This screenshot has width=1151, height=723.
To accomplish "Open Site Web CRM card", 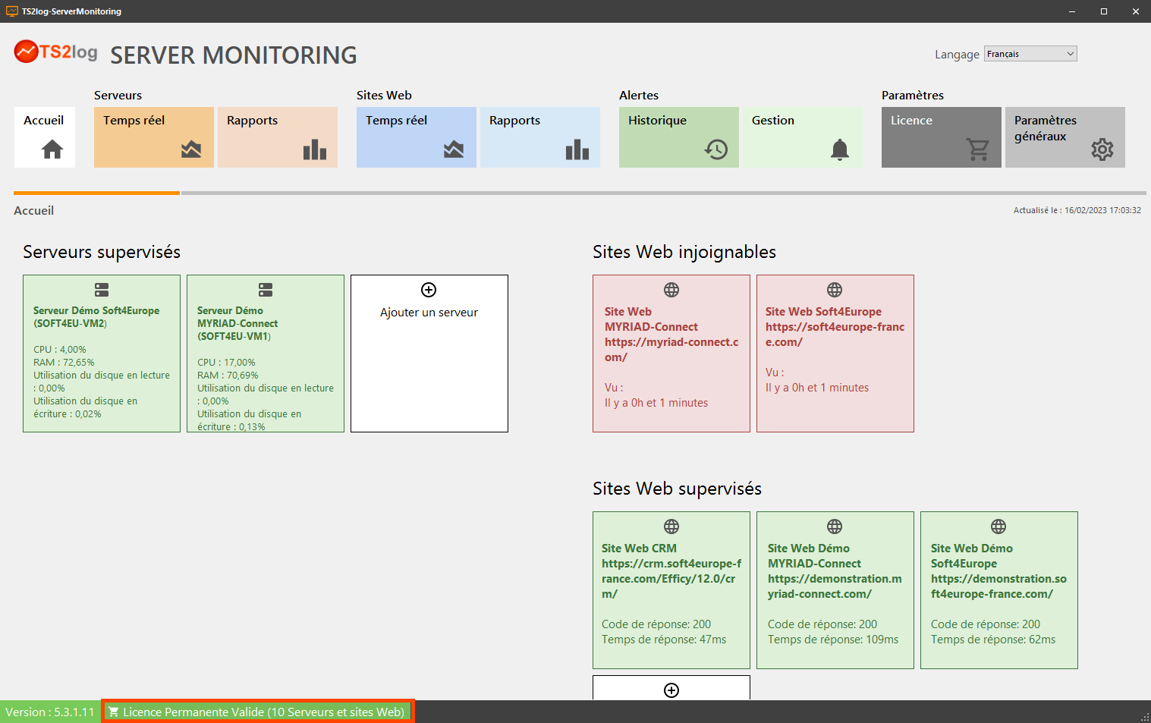I will [671, 590].
